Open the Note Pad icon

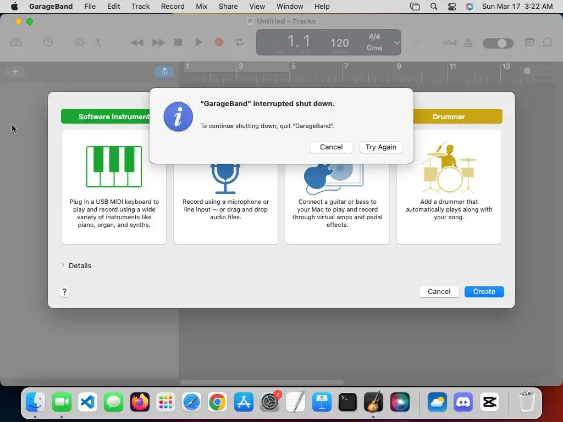529,42
